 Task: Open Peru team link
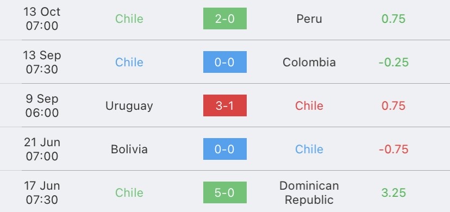pos(309,19)
